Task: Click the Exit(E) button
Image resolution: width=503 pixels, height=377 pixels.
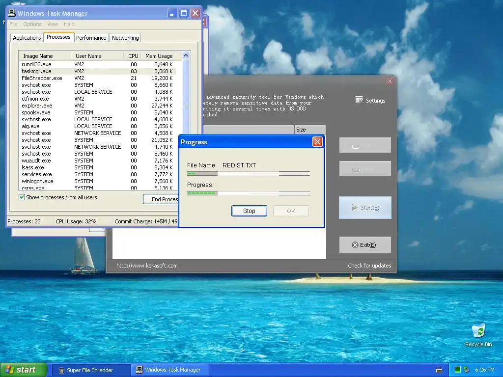Action: [365, 245]
